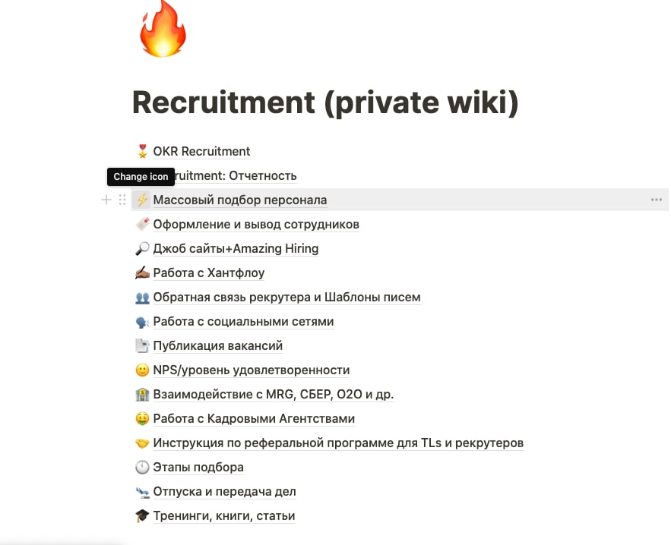Click the magnifier icon beside Джоб сайты
This screenshot has width=671, height=545.
coord(141,248)
